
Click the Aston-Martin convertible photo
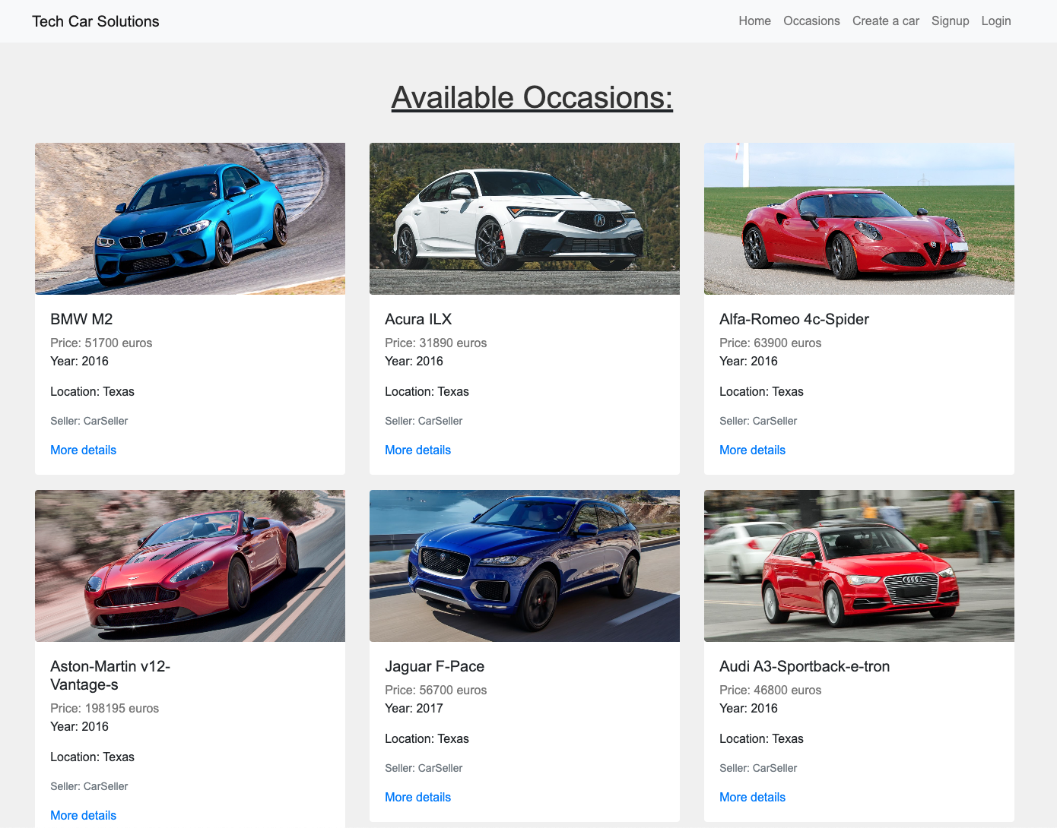click(x=189, y=565)
